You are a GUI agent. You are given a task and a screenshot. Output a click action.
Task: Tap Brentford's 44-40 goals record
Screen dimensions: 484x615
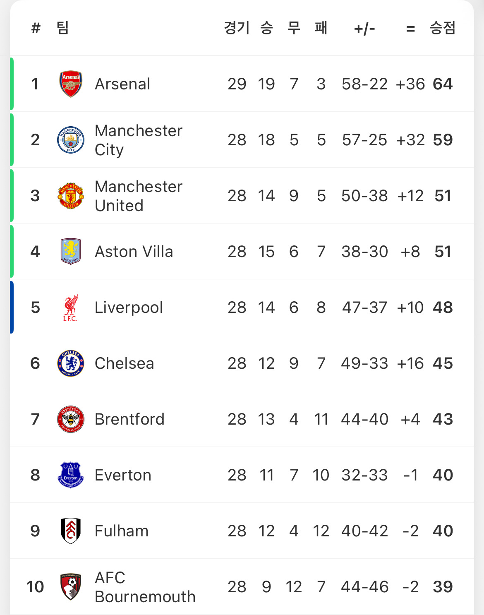click(364, 419)
